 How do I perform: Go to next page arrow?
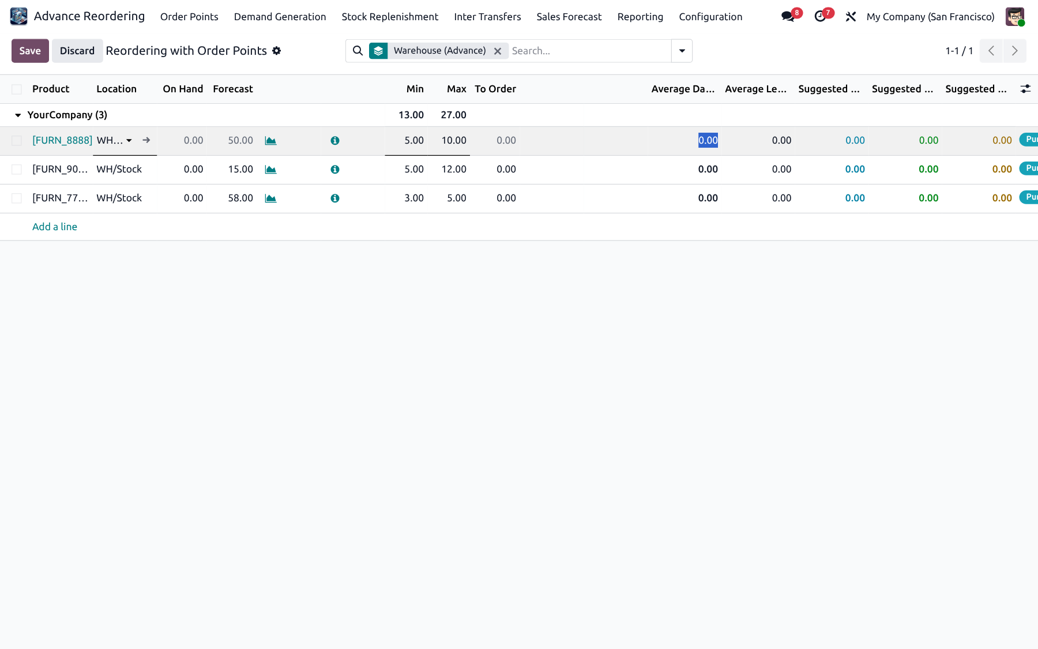point(1015,51)
